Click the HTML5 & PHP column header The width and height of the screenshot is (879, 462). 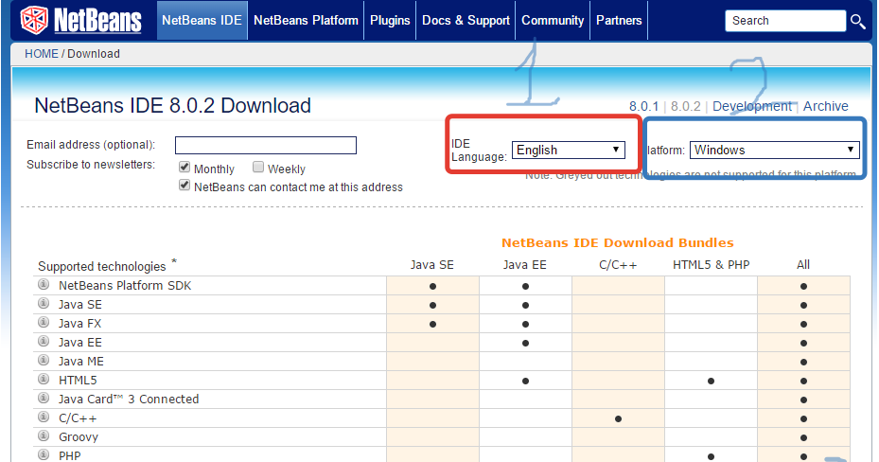(711, 265)
